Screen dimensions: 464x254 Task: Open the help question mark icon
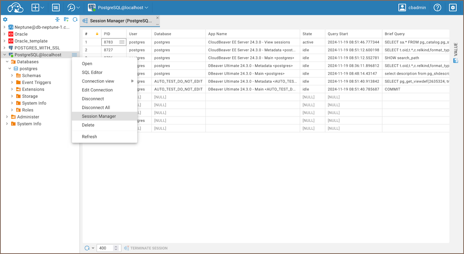coord(437,8)
